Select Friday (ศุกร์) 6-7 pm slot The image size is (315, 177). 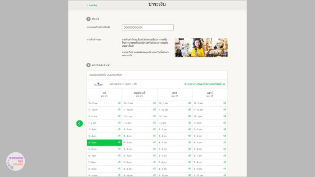point(175,156)
